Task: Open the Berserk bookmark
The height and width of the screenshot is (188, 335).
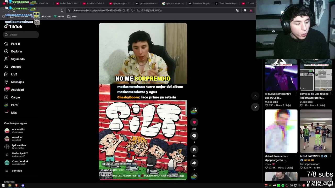Action: pos(59,16)
